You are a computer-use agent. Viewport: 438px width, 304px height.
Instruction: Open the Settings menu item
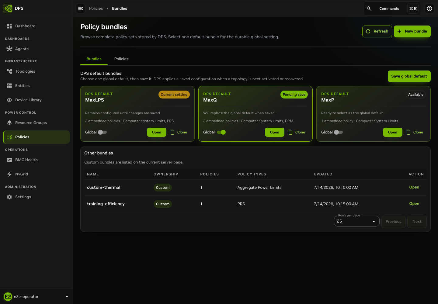[x=36, y=197]
